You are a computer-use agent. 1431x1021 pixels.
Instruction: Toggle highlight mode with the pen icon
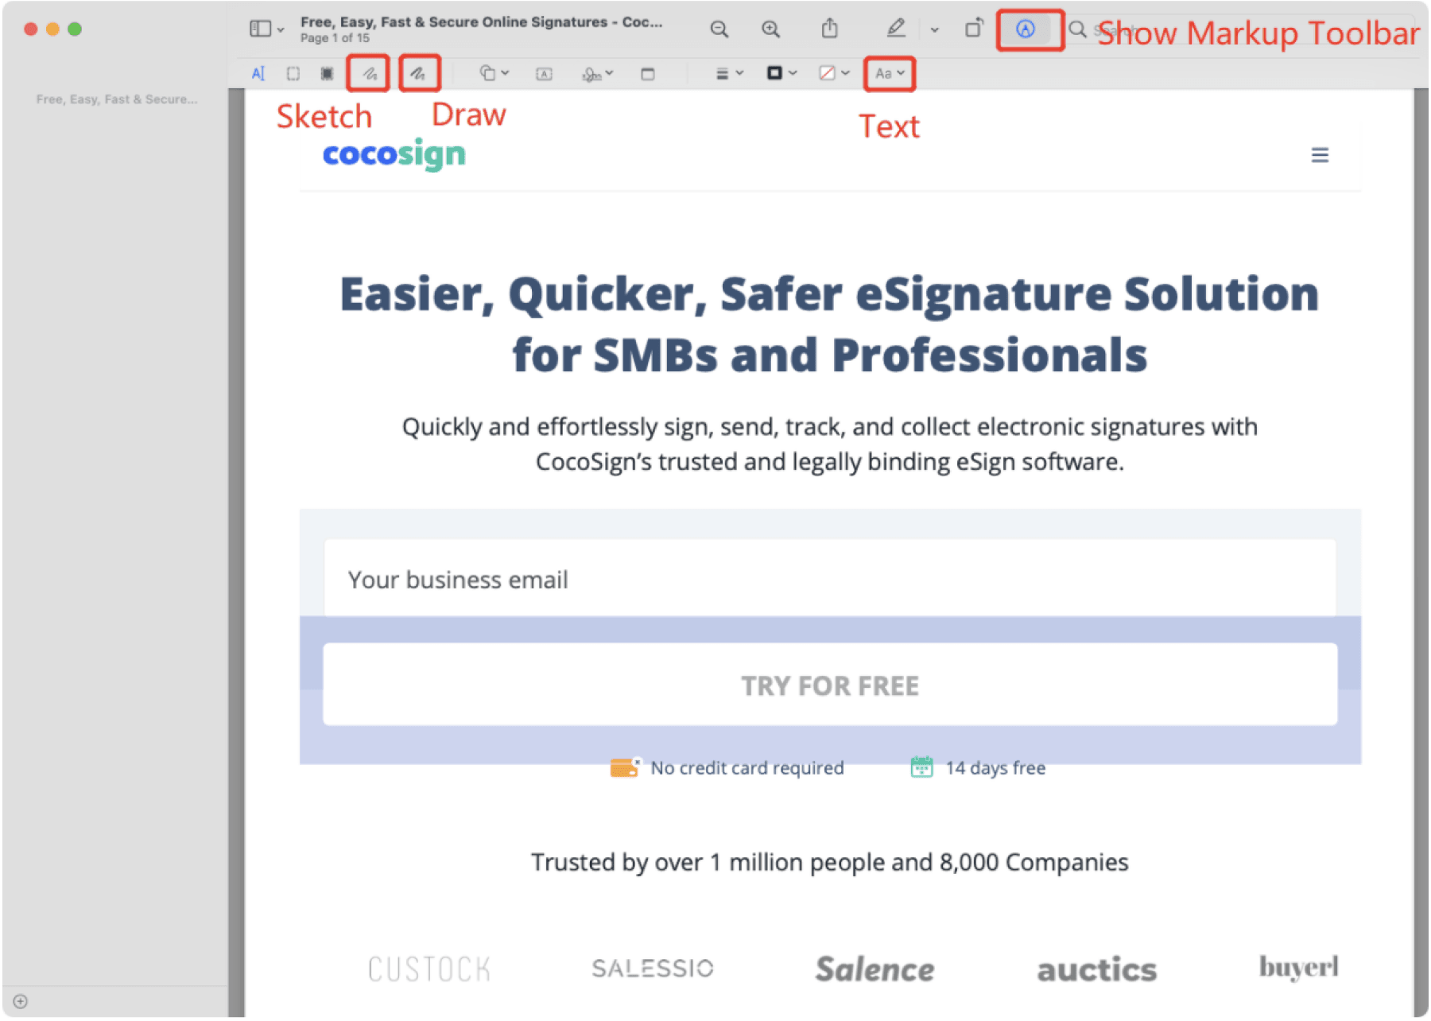[896, 28]
